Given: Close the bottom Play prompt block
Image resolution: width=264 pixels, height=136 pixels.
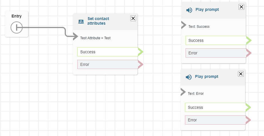Looking at the screenshot, I should 241,74.
